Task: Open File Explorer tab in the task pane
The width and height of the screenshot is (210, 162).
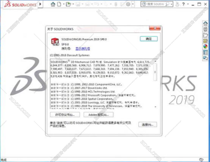Action: (205, 35)
